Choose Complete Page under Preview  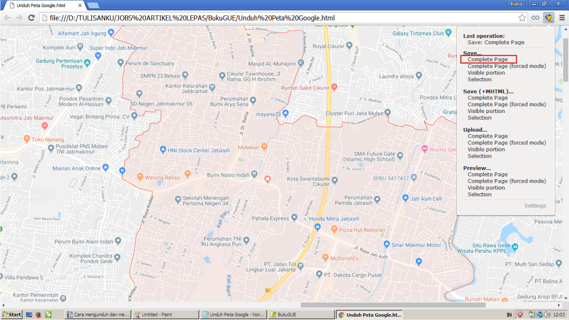coord(488,175)
